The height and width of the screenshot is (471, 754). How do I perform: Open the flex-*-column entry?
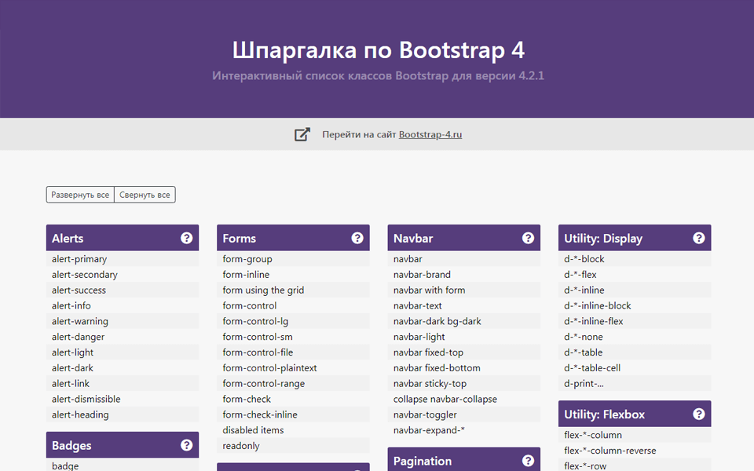pyautogui.click(x=635, y=435)
